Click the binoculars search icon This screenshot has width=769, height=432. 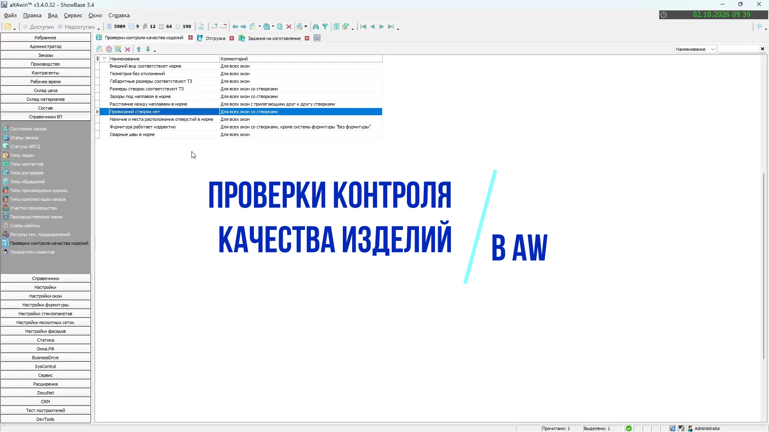316,27
